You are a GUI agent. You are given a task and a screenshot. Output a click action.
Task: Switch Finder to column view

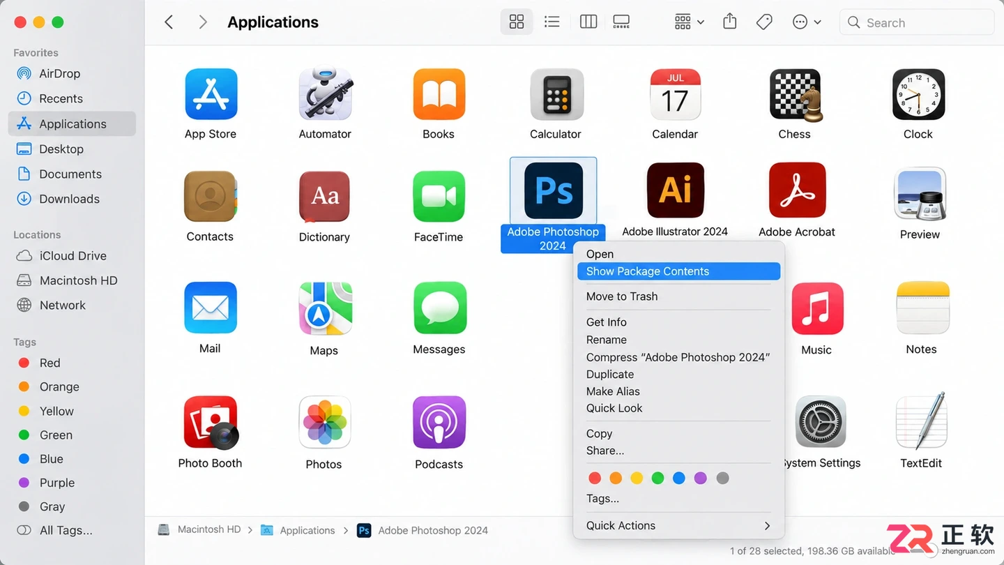pos(588,22)
